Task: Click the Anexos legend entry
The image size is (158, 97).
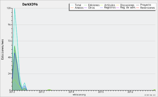Action: tap(79, 8)
